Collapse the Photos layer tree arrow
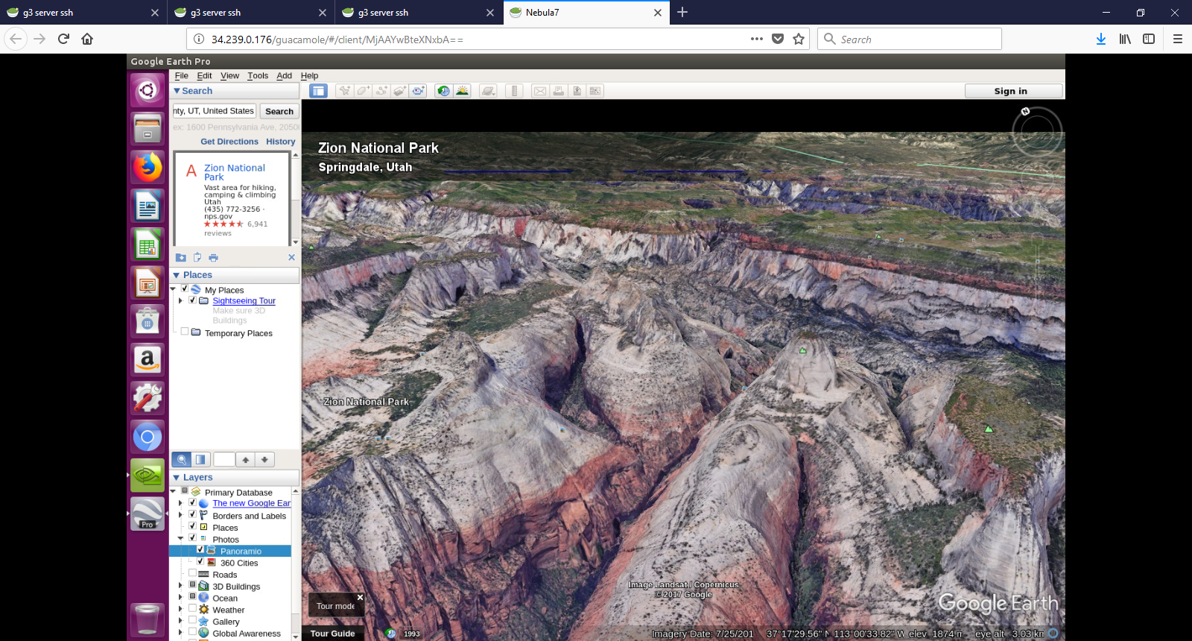 (180, 538)
